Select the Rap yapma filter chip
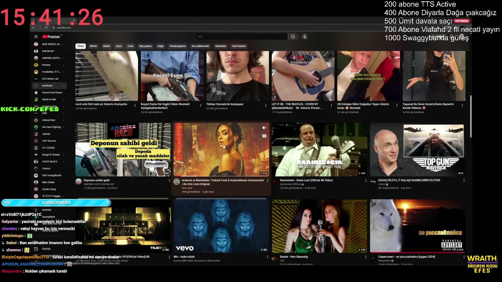 [x=146, y=46]
